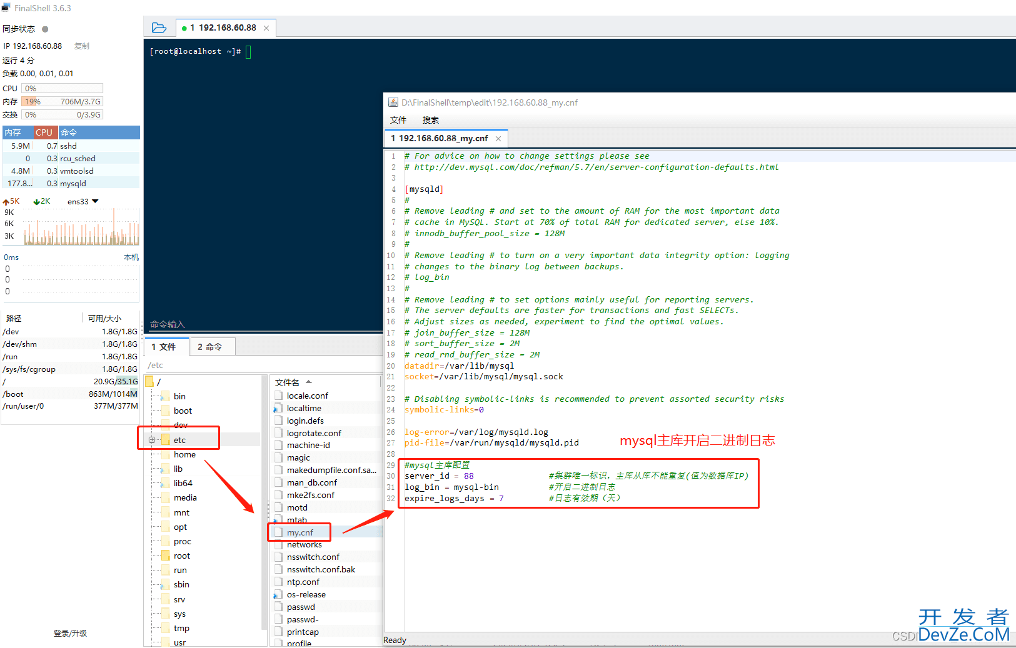The width and height of the screenshot is (1016, 648).
Task: Click 登录/升级 at the bottom left
Action: click(x=70, y=633)
